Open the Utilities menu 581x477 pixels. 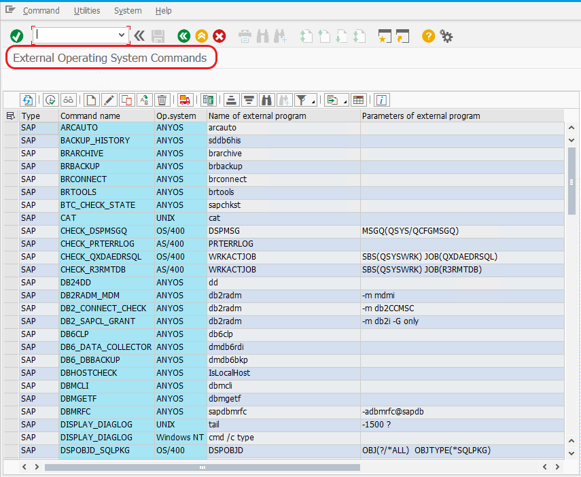coord(87,11)
